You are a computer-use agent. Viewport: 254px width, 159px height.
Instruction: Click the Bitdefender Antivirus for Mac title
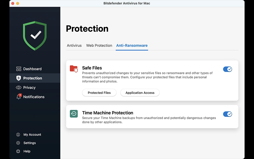[x=127, y=3]
